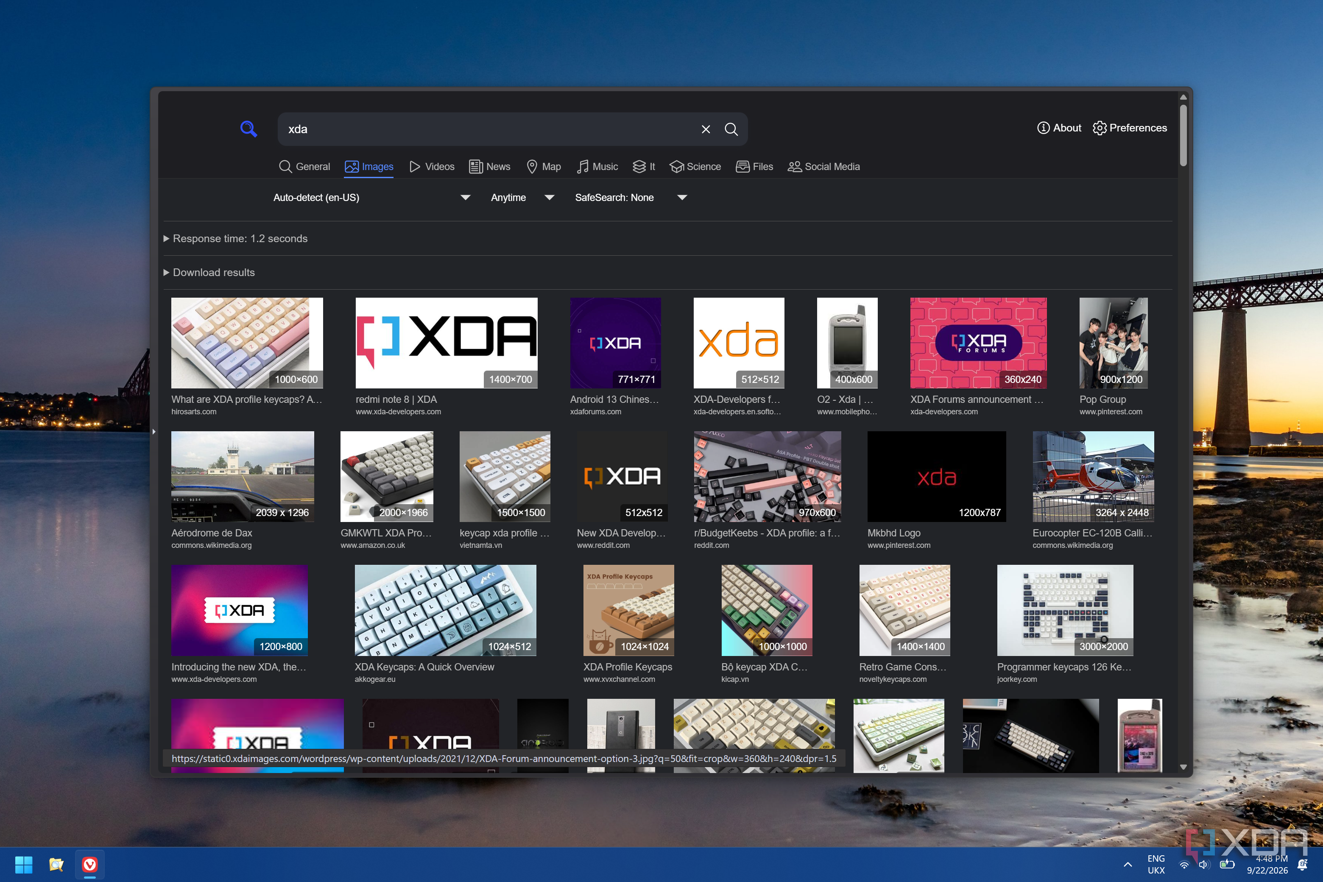Switch to the Music category
The height and width of the screenshot is (882, 1323).
click(x=597, y=167)
